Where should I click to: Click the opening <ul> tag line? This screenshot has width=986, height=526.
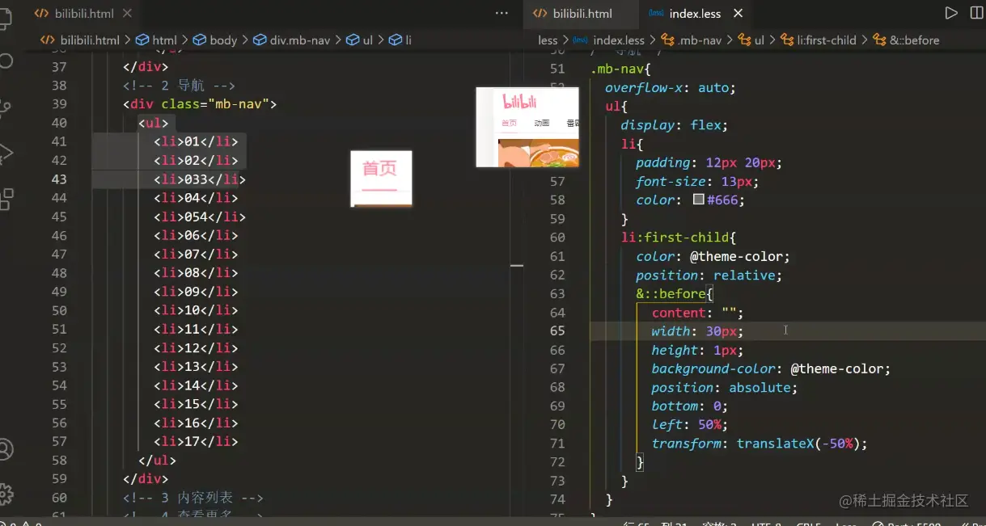tap(153, 123)
